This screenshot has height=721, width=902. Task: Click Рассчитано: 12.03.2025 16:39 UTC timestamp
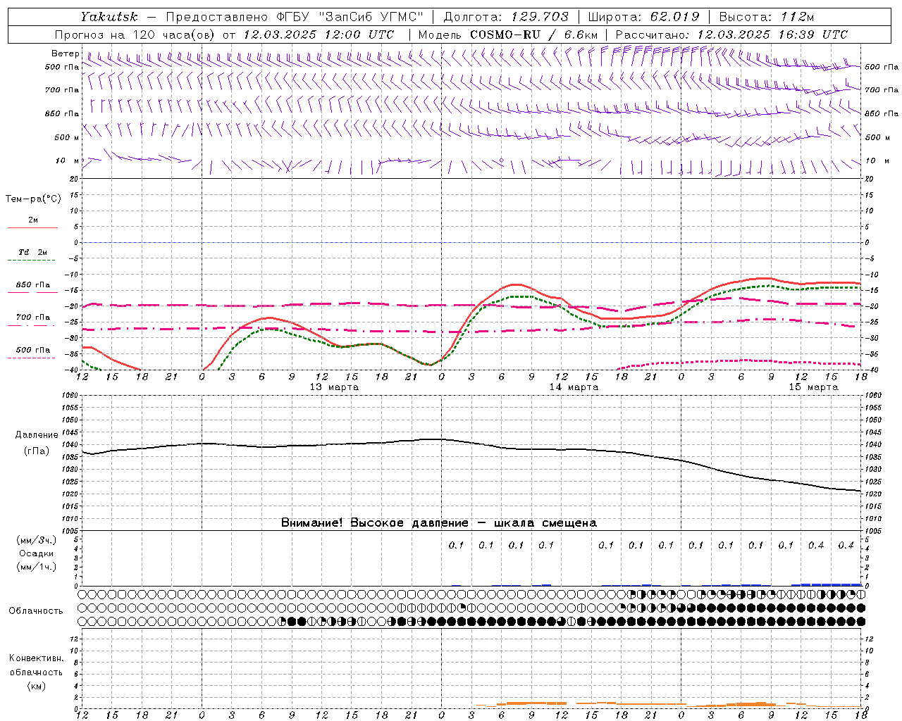pyautogui.click(x=731, y=35)
